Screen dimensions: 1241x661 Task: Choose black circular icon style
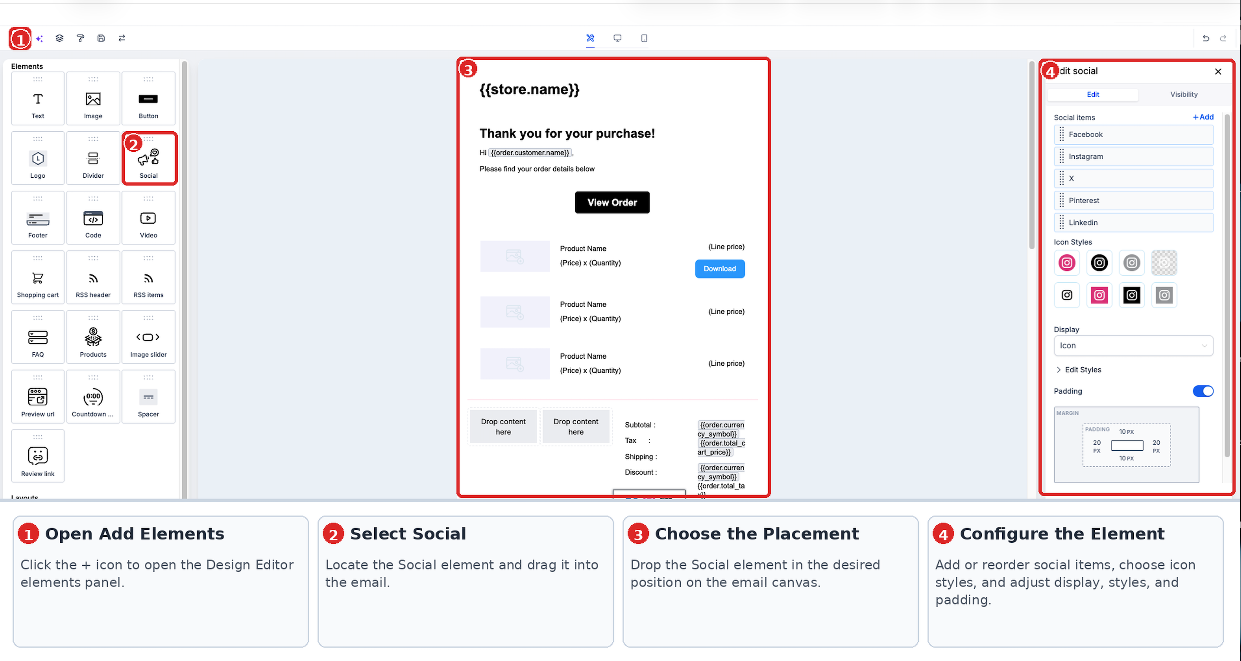[x=1099, y=263]
